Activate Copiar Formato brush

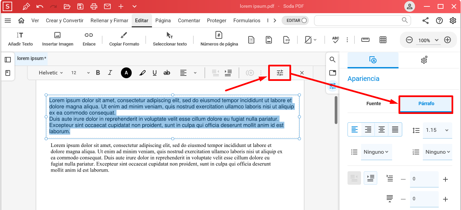click(124, 39)
